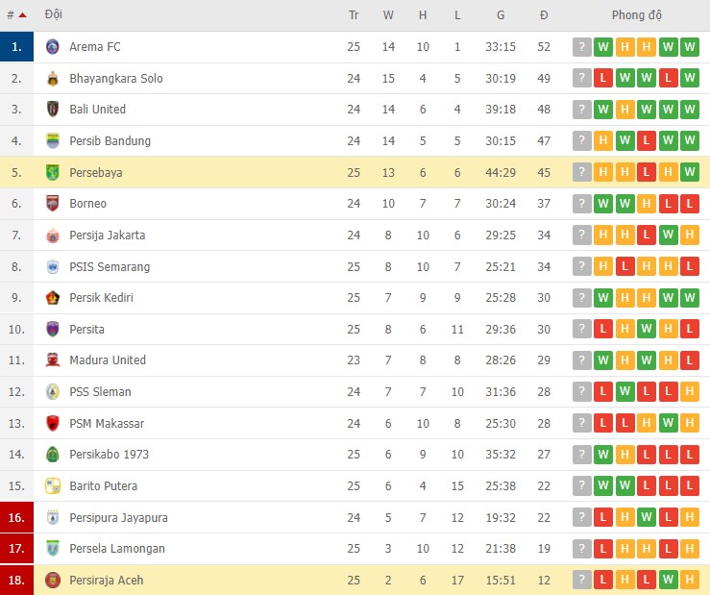Click the Bali United team logo
This screenshot has height=595, width=710.
(52, 110)
